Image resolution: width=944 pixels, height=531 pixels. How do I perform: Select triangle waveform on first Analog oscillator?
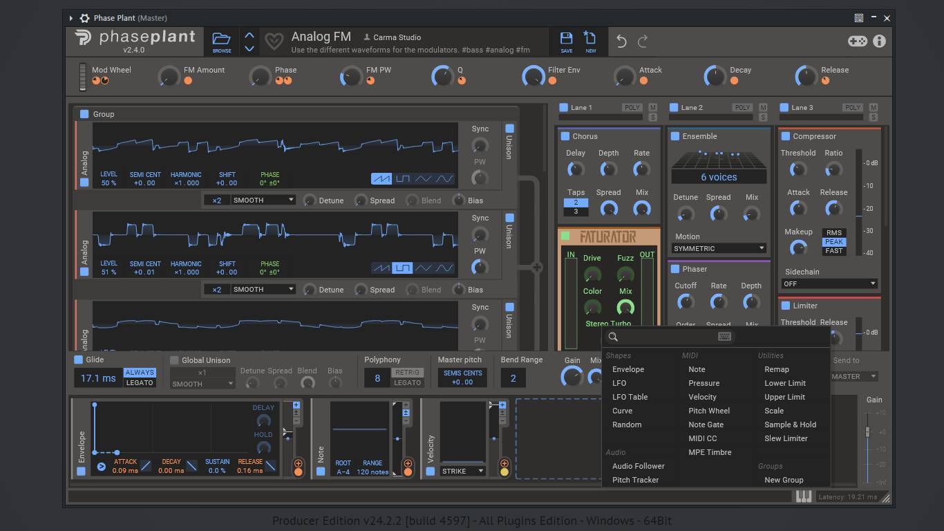coord(423,179)
